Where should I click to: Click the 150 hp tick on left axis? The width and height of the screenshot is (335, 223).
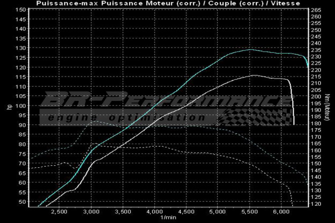pos(20,10)
